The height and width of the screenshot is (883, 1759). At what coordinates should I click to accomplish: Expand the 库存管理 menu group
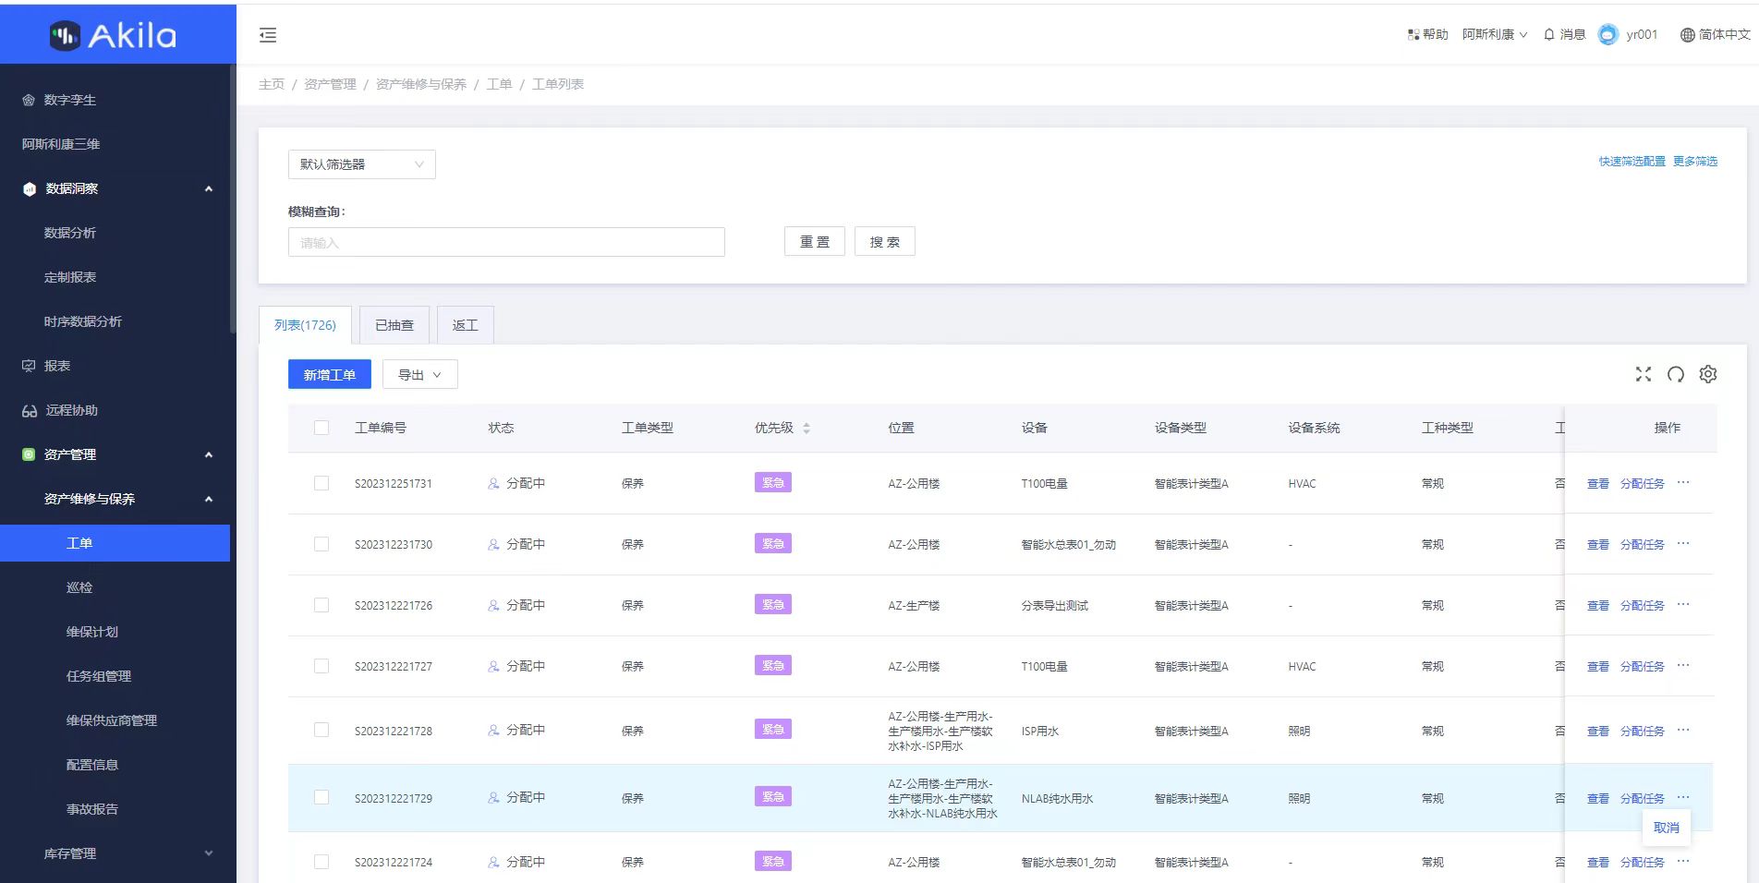(209, 853)
